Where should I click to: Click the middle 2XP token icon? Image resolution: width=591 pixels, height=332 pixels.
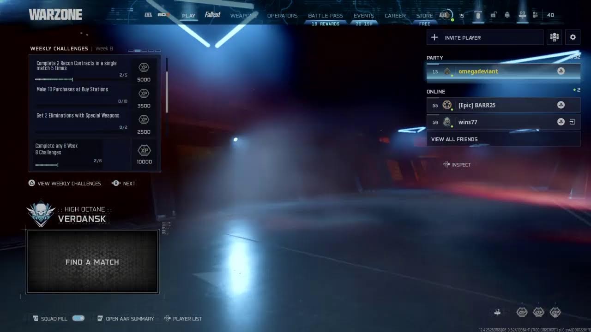[x=538, y=312]
